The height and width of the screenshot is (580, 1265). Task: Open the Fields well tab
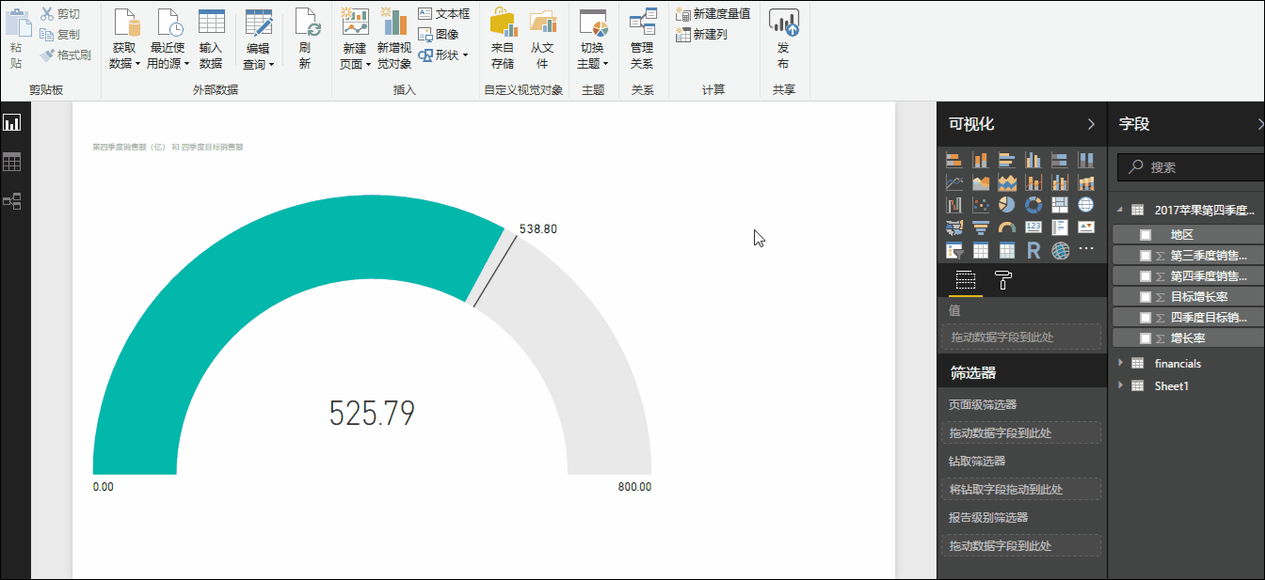click(x=965, y=280)
